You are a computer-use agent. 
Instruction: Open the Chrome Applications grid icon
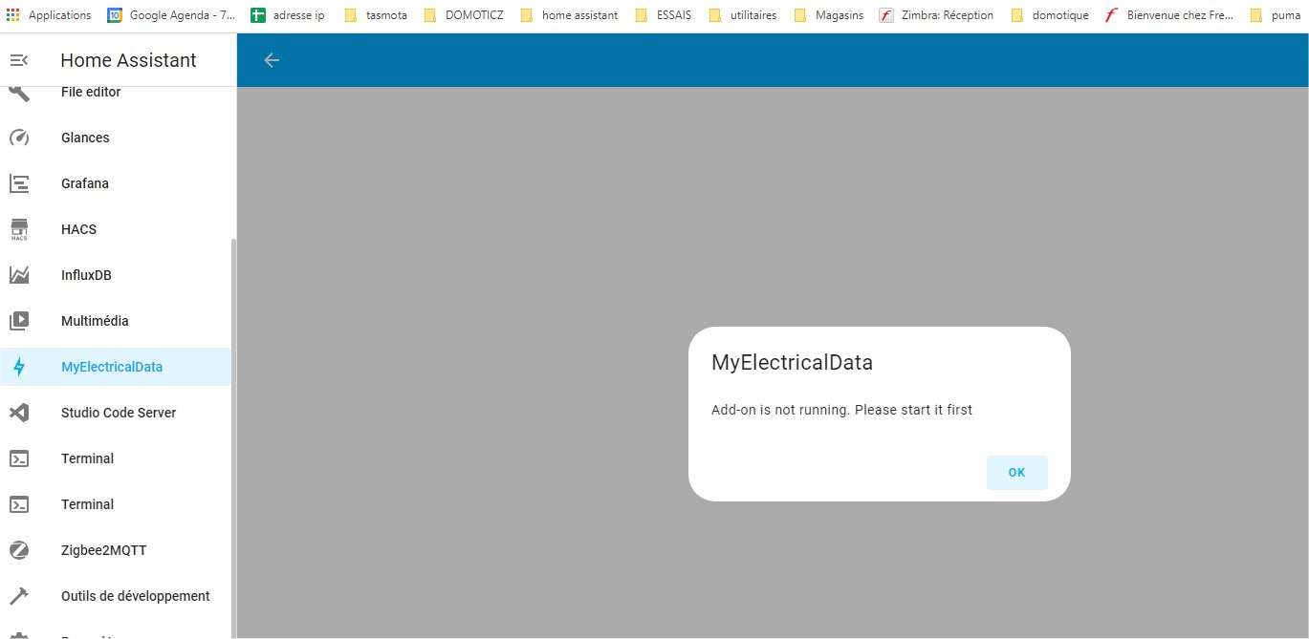[12, 15]
